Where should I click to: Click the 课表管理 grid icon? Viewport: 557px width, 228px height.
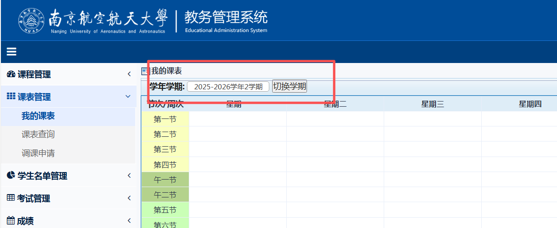click(11, 97)
